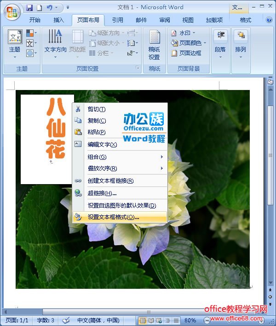
Task: Open the 开始 ribbon tab
Action: click(35, 20)
